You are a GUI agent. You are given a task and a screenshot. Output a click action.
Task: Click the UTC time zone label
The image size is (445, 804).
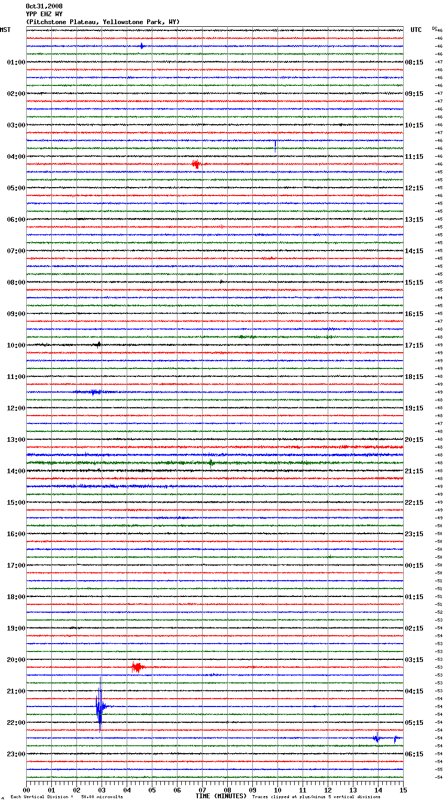(416, 30)
